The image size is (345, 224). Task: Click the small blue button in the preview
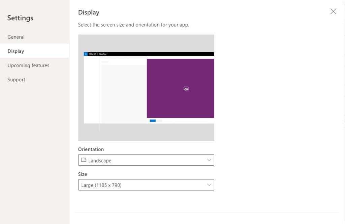click(153, 121)
